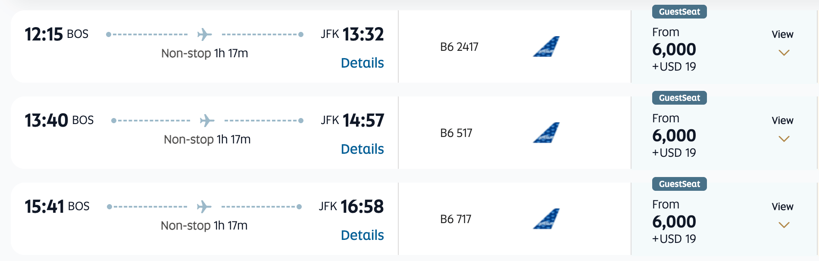The width and height of the screenshot is (819, 261).
Task: Click flight number B6 2417
Action: (459, 47)
